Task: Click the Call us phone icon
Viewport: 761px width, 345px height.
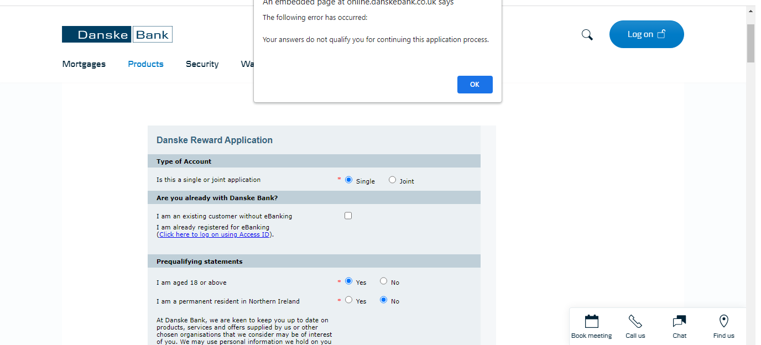Action: tap(635, 321)
